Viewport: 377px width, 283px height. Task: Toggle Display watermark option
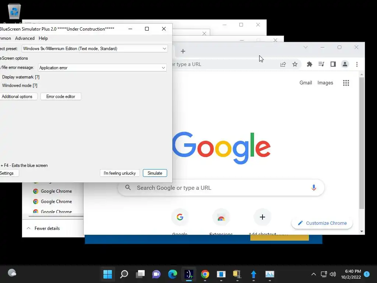click(x=20, y=77)
